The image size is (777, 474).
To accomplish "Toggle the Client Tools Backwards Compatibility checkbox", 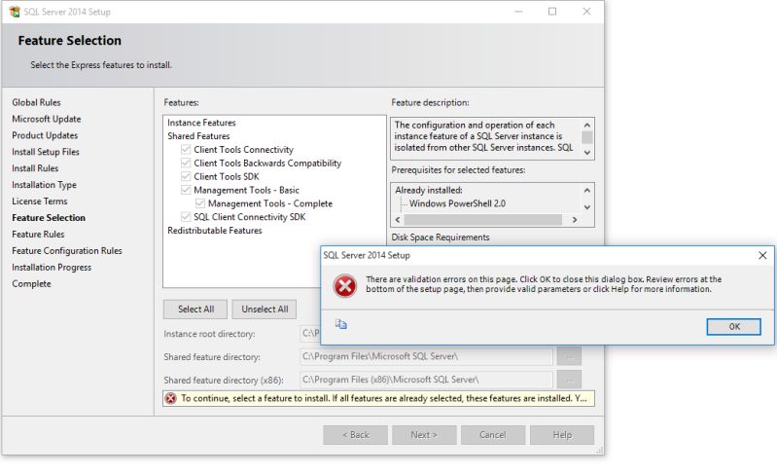I will point(186,163).
